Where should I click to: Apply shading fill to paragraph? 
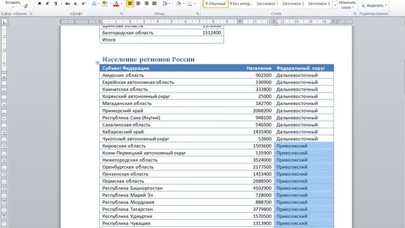pos(178,4)
